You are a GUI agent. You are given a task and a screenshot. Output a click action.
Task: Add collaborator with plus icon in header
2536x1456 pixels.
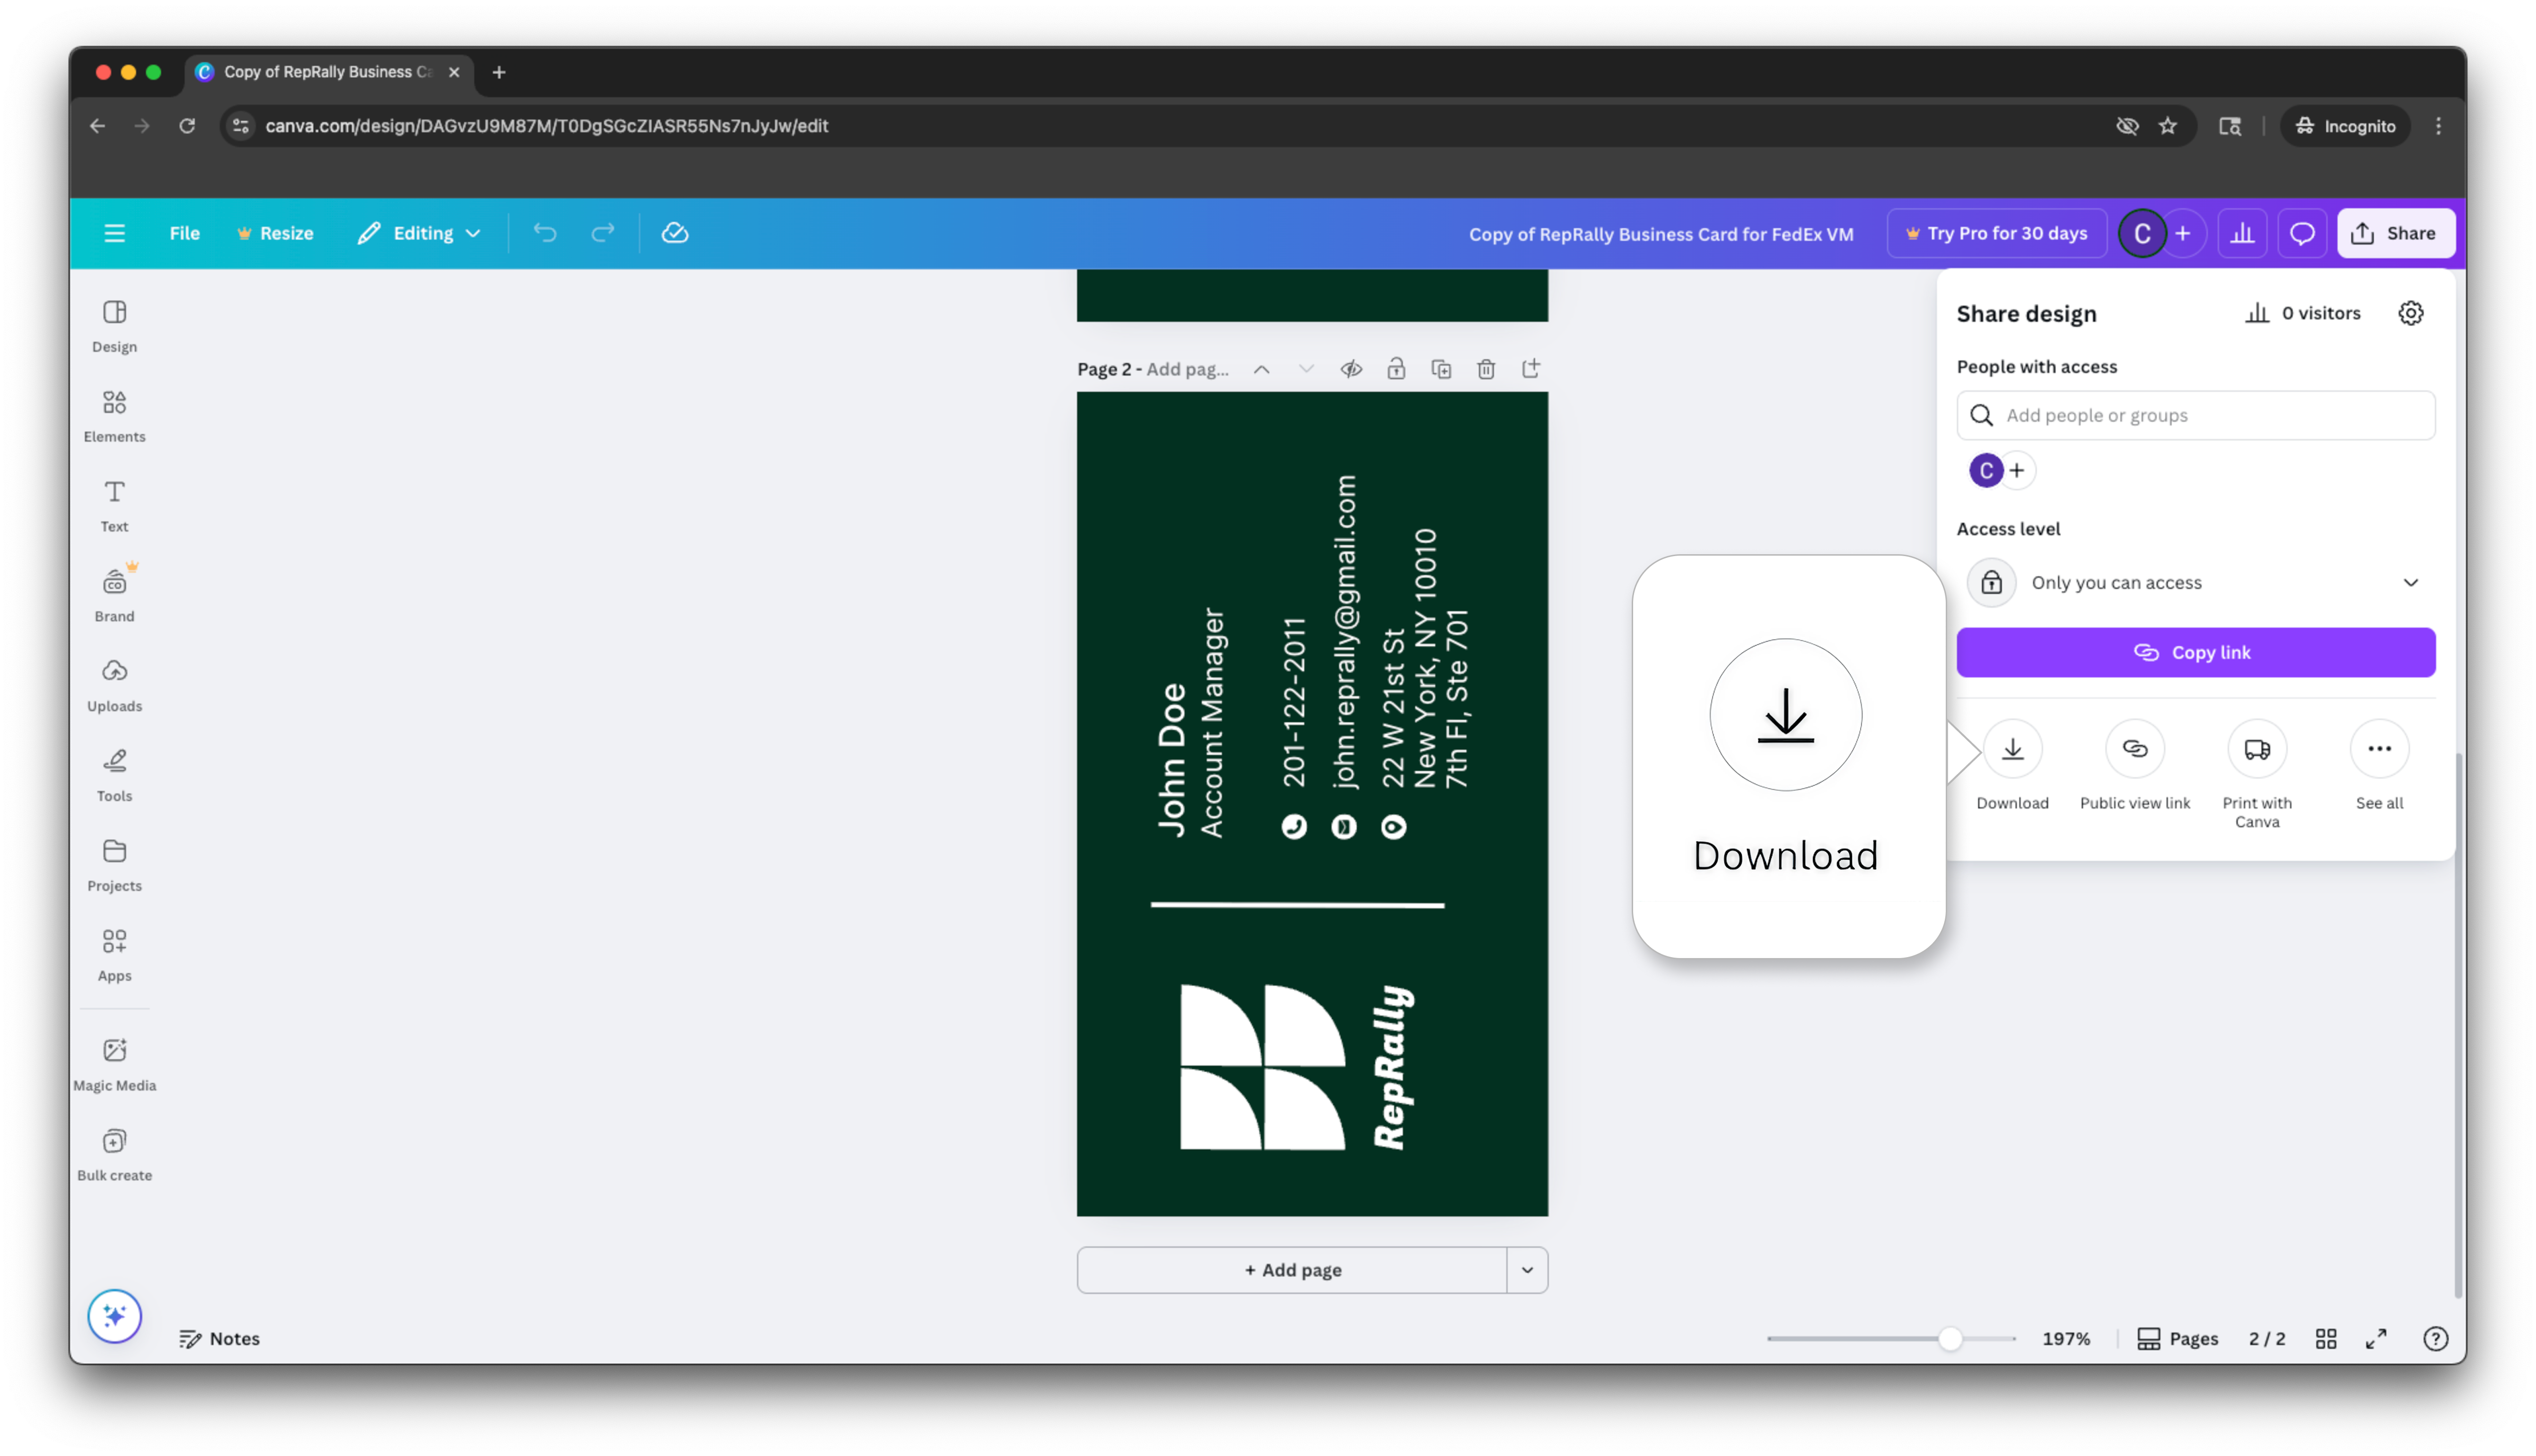tap(2183, 233)
